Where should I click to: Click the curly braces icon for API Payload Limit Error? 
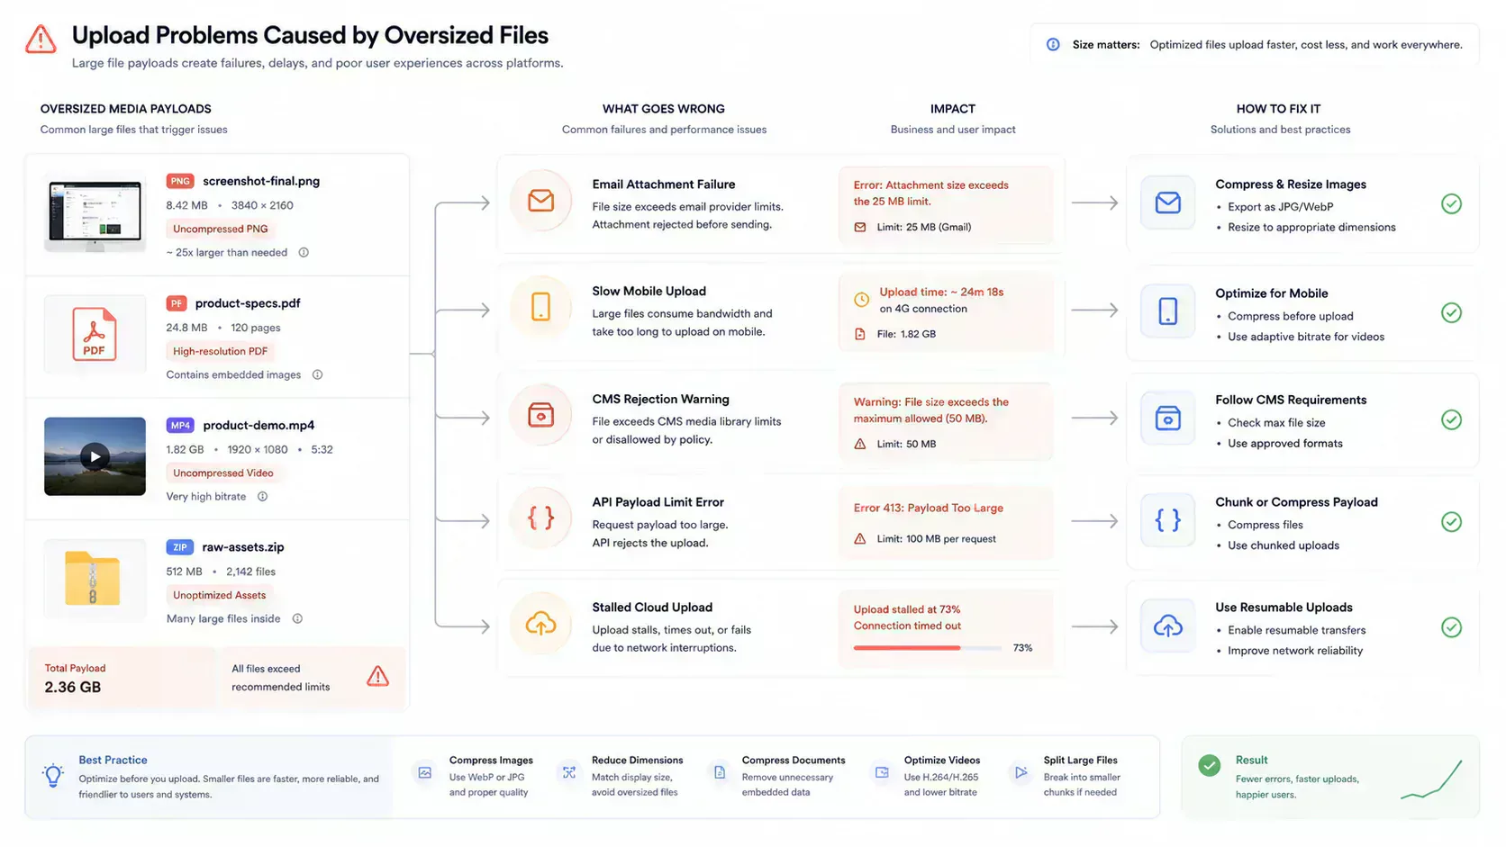540,518
